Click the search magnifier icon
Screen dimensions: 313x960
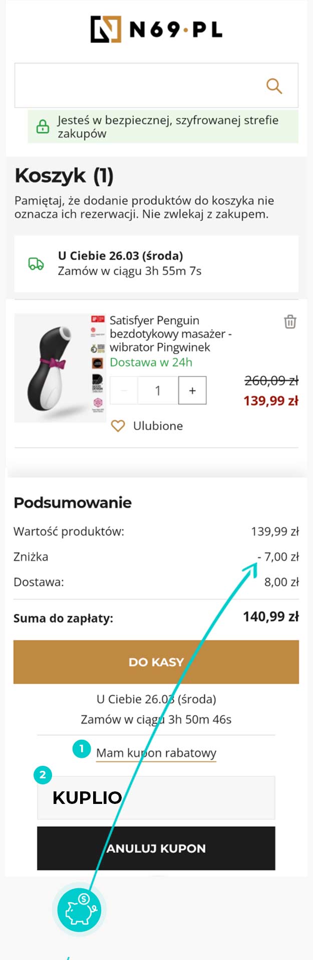click(274, 86)
